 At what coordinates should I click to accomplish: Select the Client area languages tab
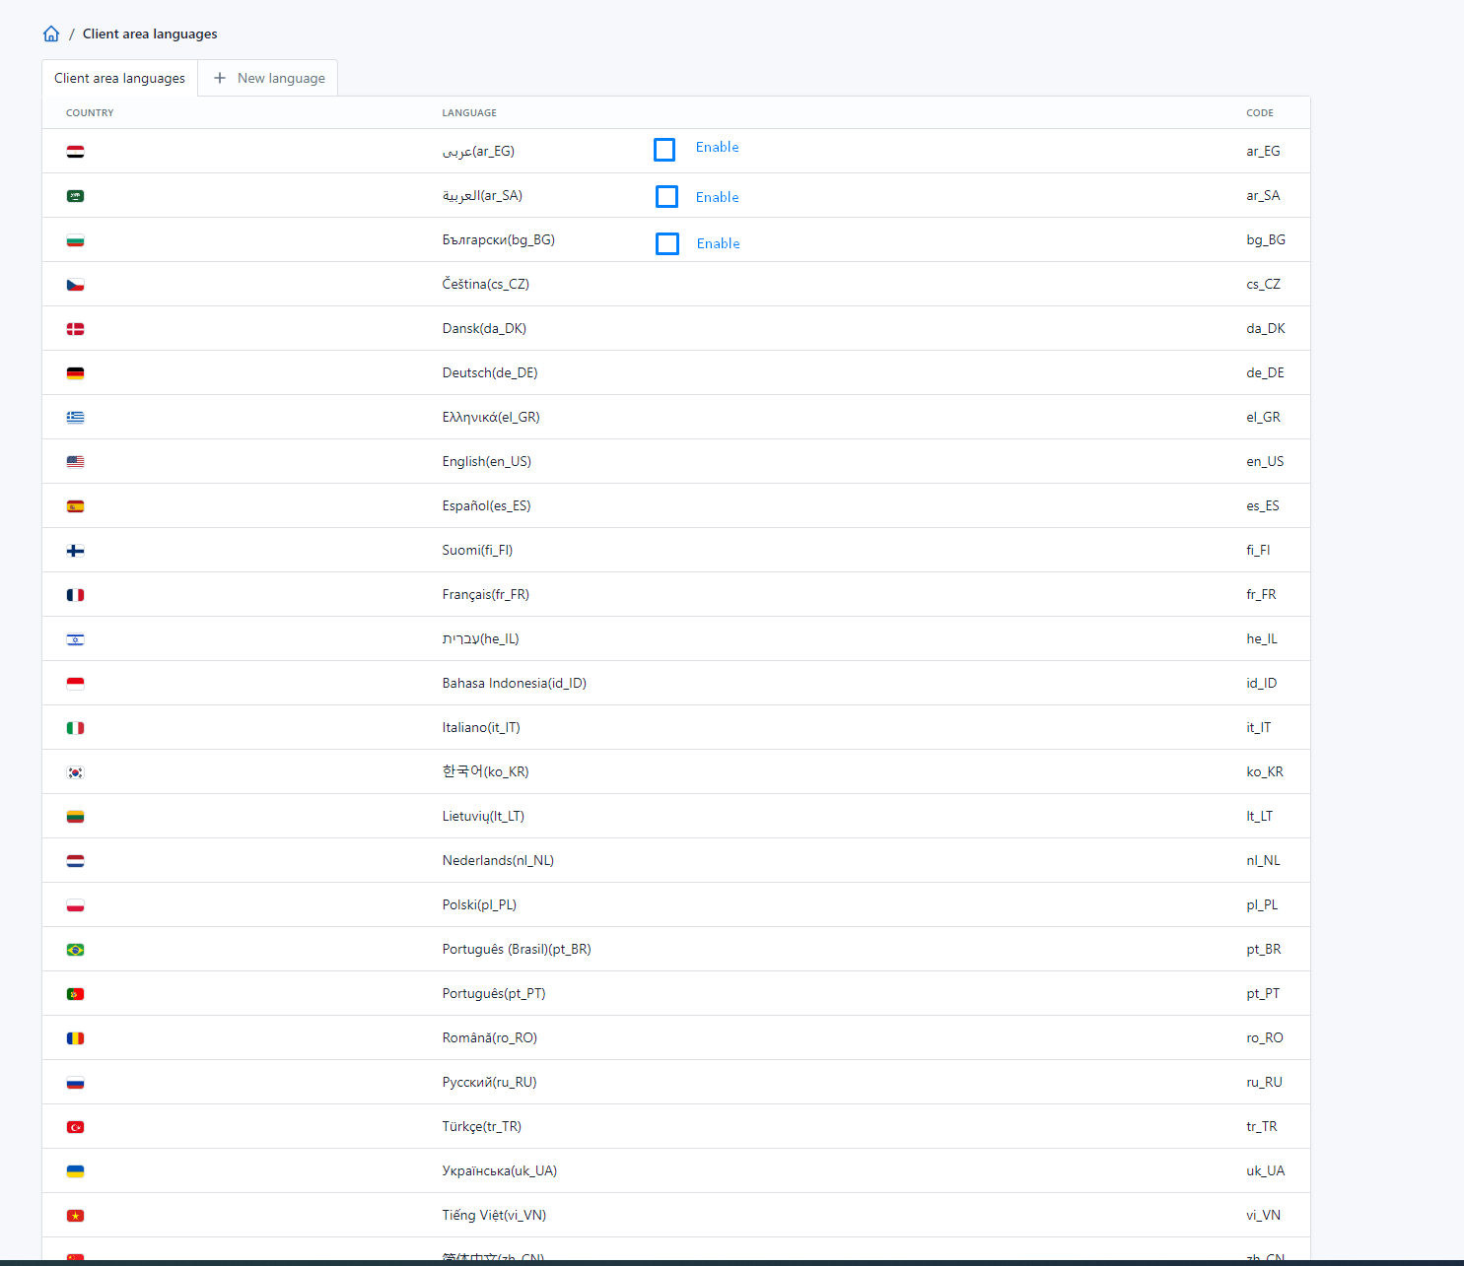point(119,78)
